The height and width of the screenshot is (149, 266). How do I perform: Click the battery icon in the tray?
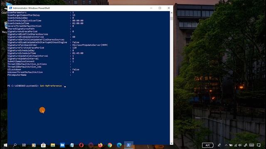pos(231,145)
